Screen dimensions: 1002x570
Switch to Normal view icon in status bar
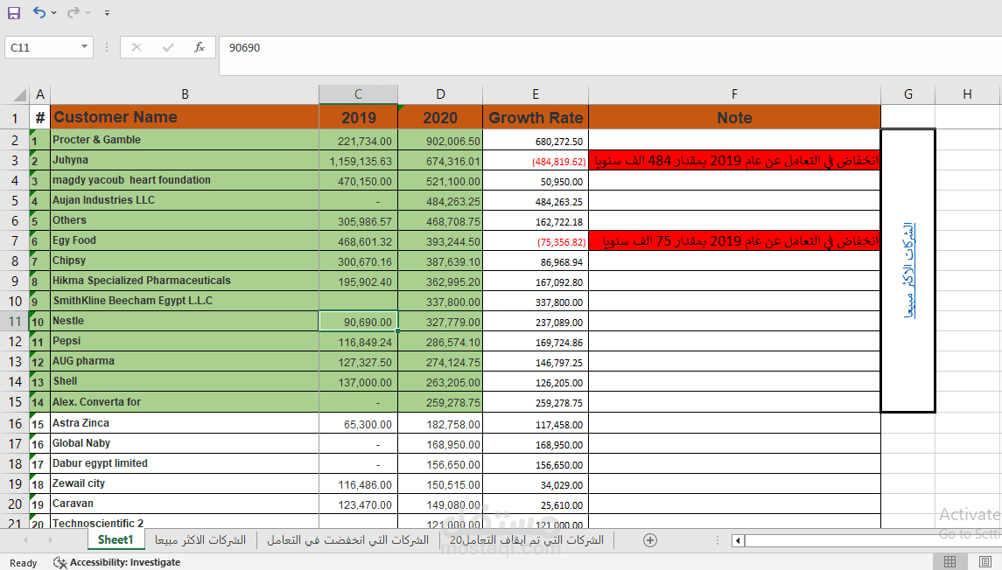tap(950, 562)
